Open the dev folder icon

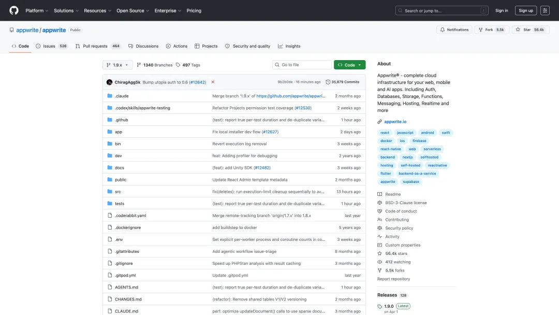(x=110, y=155)
